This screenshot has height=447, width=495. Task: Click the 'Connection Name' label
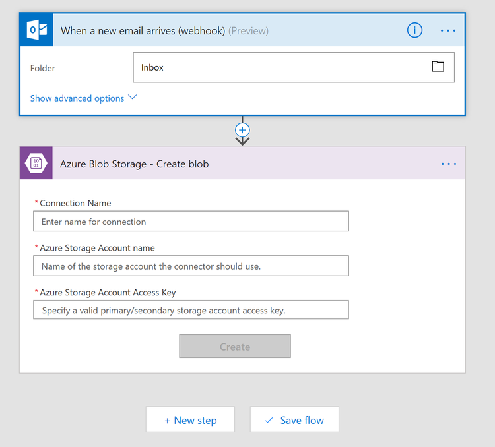click(75, 203)
